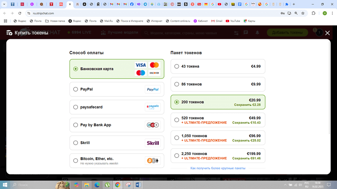Select PayPal payment method

76,89
